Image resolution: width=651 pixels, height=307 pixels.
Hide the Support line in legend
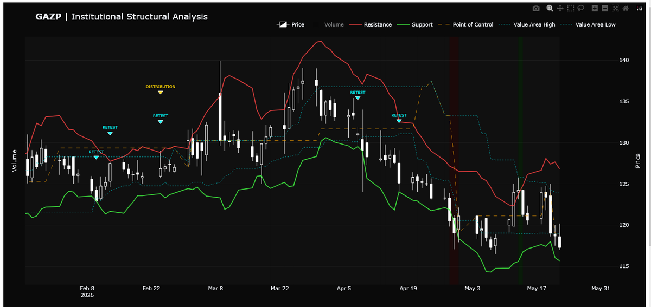pos(415,24)
